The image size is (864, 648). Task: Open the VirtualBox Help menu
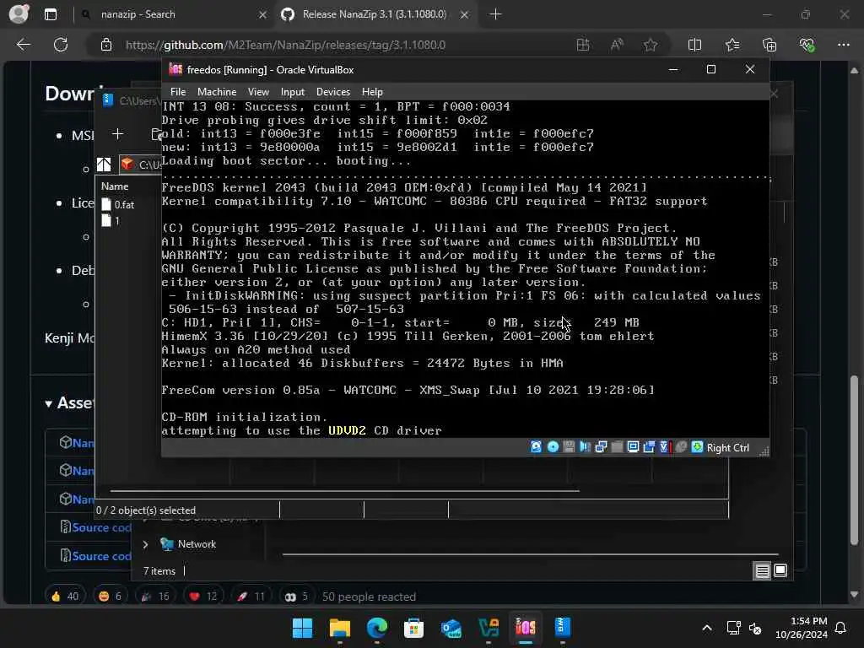372,92
